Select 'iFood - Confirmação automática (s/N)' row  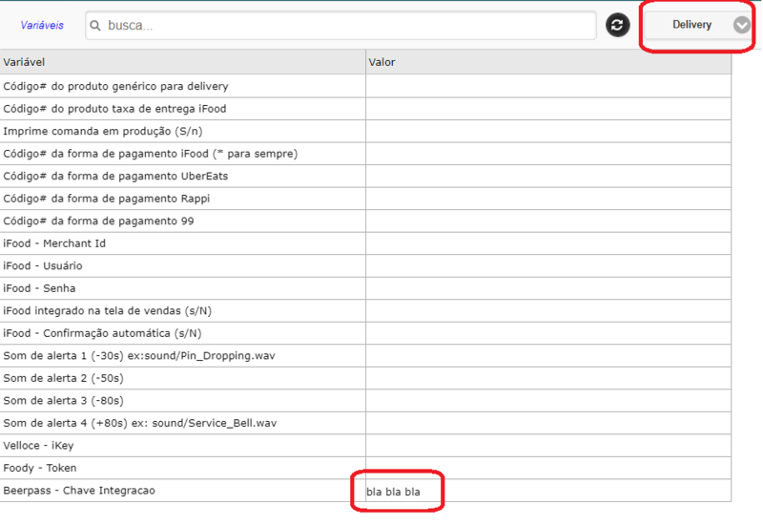click(365, 332)
